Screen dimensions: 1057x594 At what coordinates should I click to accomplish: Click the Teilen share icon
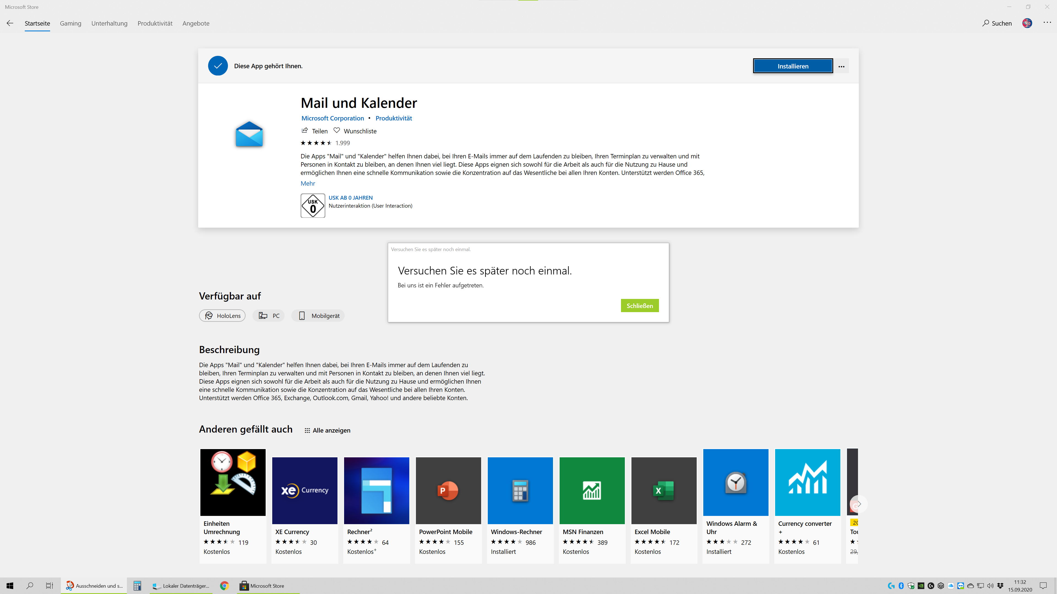point(304,131)
